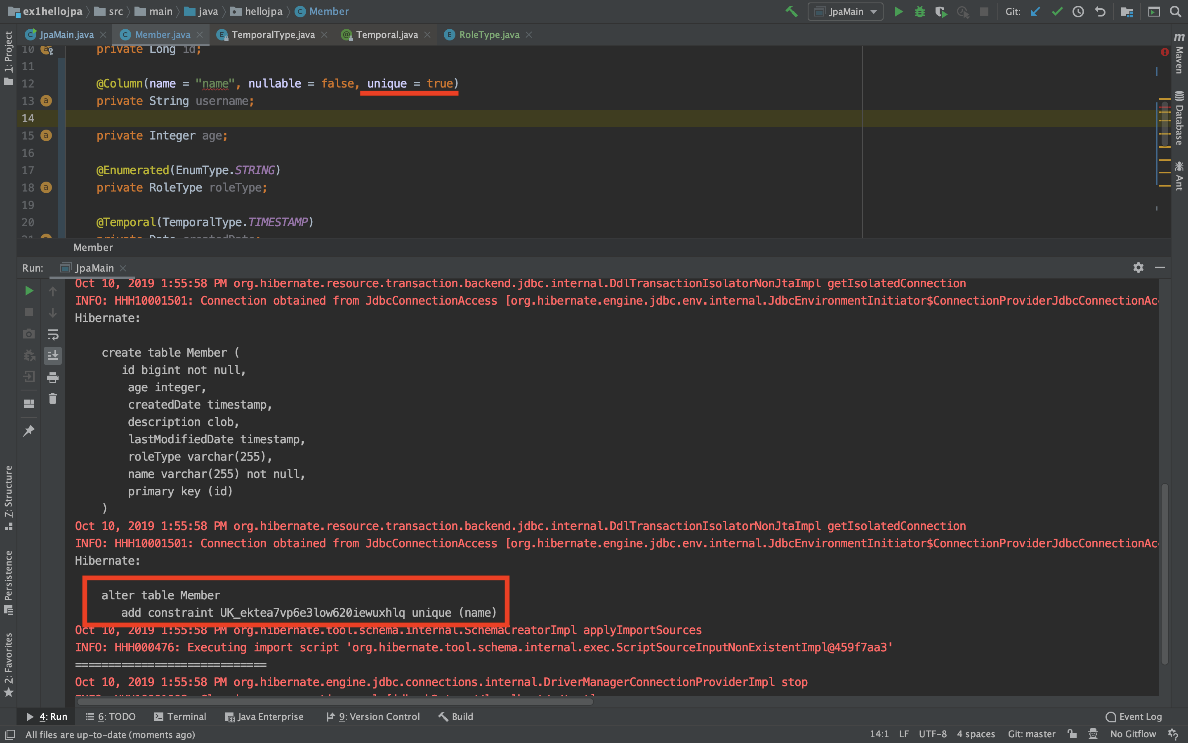Viewport: 1188px width, 743px height.
Task: Open Run panel settings gear menu
Action: (1138, 267)
